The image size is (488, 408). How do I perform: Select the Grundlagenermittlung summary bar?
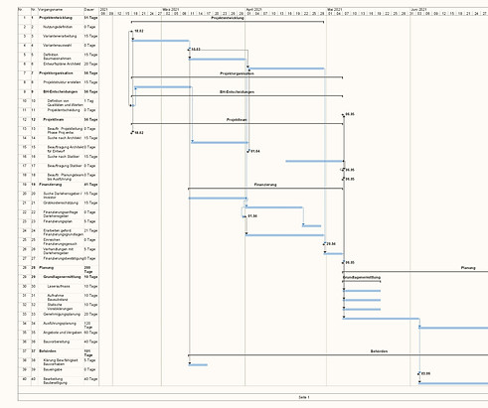tap(362, 281)
